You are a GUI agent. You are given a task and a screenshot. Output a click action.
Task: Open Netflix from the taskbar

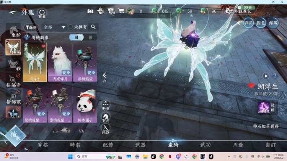pyautogui.click(x=170, y=156)
